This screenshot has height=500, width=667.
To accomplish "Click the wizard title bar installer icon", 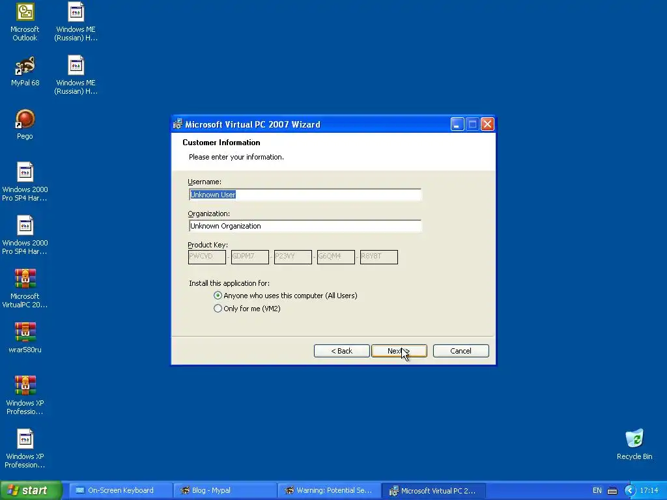I will click(178, 124).
